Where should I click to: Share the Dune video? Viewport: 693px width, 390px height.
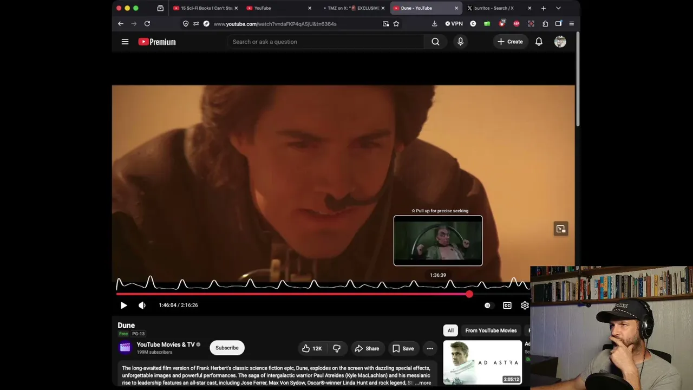click(367, 348)
